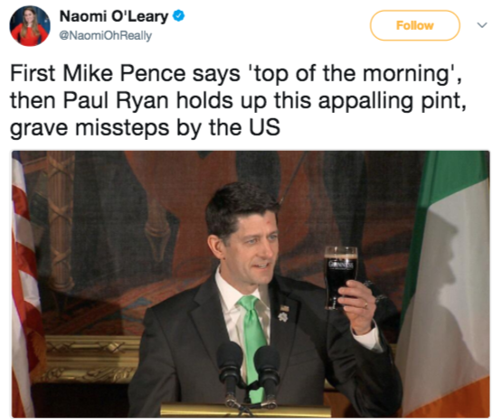This screenshot has height=419, width=492.
Task: Click the shamrock pin on the lapel
Action: point(283,317)
